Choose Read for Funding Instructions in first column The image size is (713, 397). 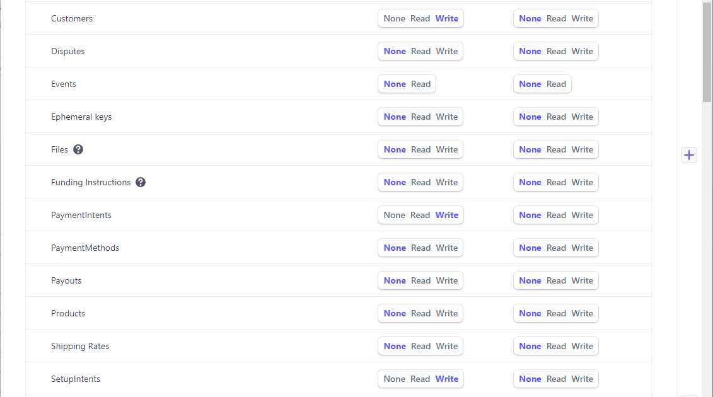click(420, 182)
